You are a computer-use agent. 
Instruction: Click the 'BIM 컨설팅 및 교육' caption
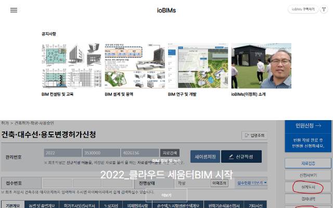click(57, 94)
